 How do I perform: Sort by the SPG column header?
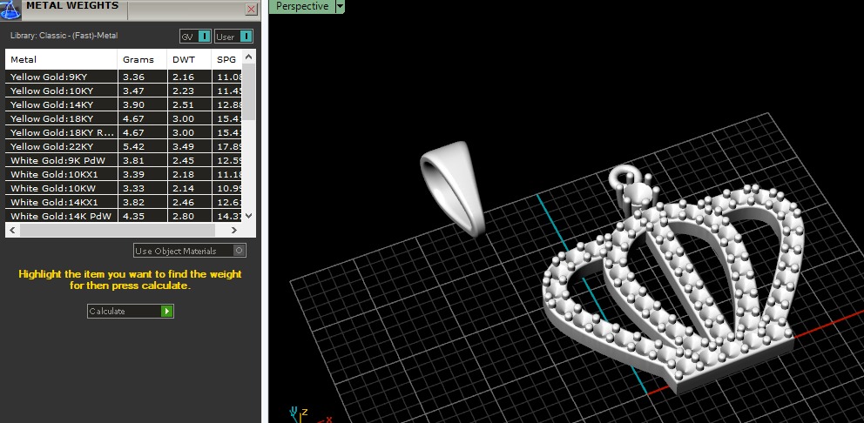[226, 59]
